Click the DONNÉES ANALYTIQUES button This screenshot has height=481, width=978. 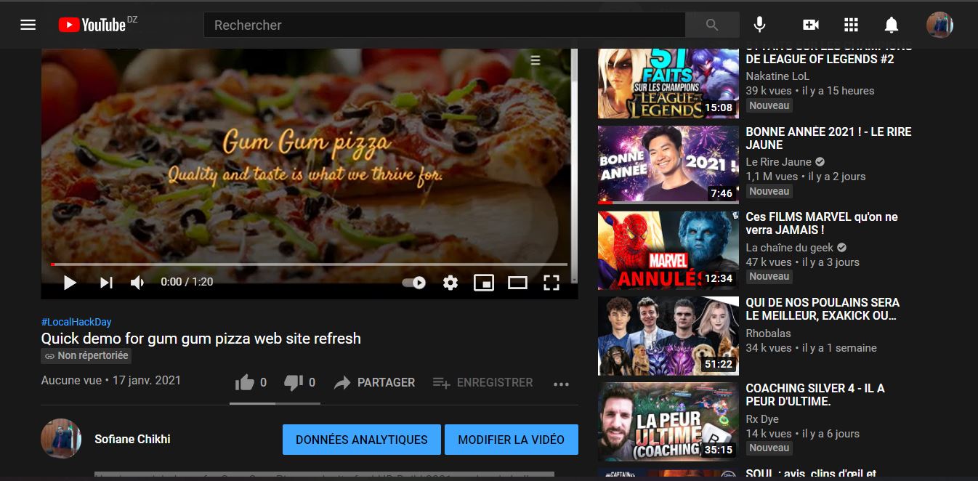coord(361,439)
